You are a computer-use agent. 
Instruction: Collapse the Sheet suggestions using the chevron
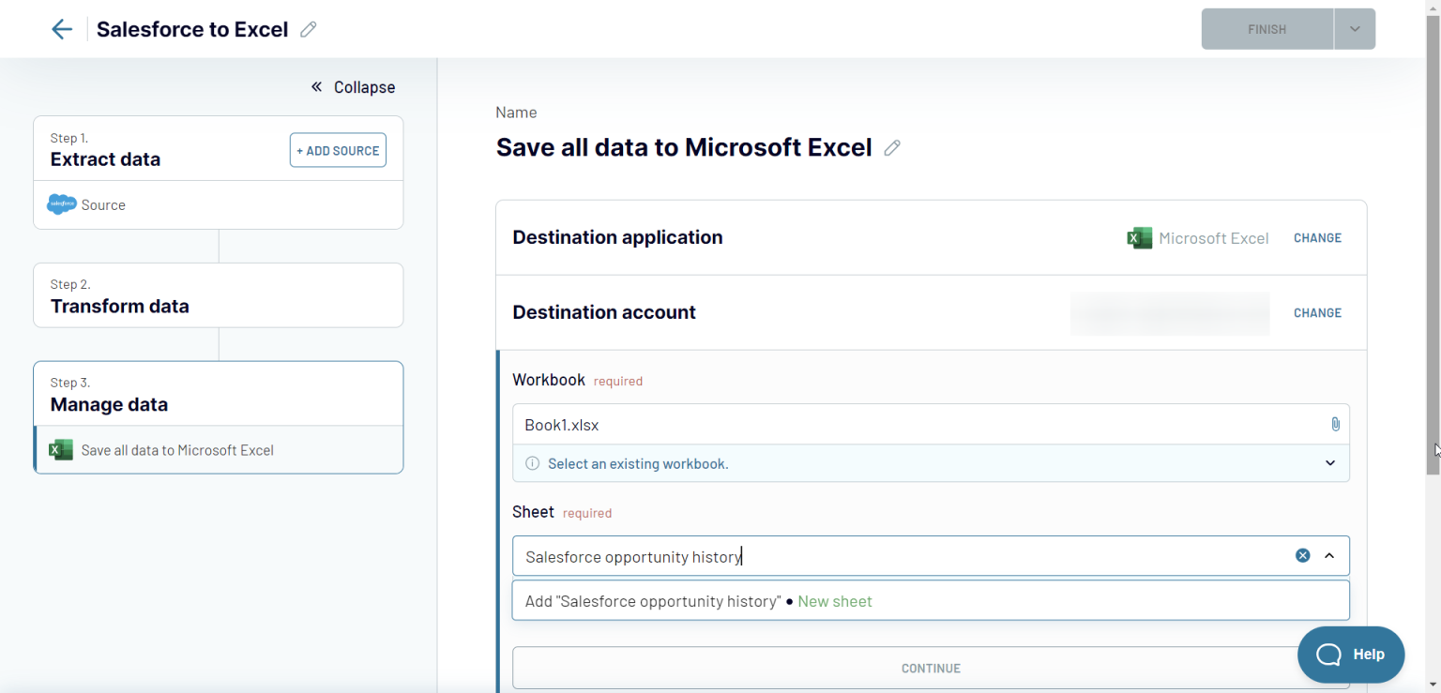coord(1328,555)
